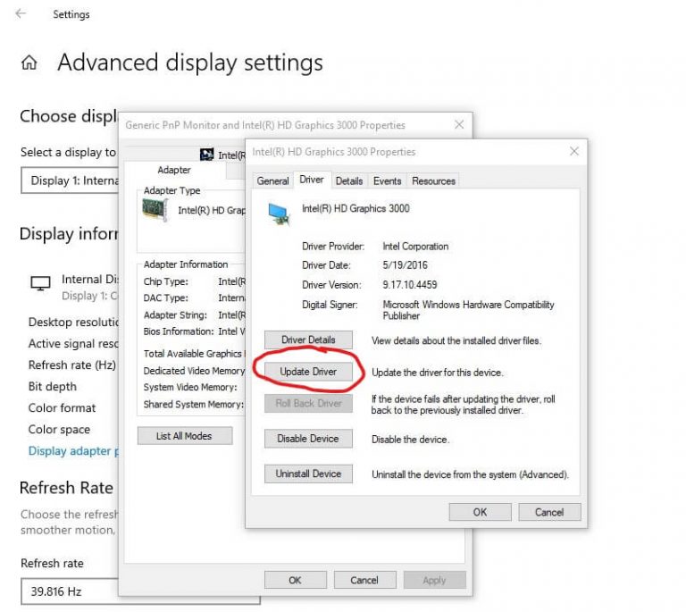The image size is (686, 612).
Task: Click the Bit depth row
Action: click(x=52, y=386)
